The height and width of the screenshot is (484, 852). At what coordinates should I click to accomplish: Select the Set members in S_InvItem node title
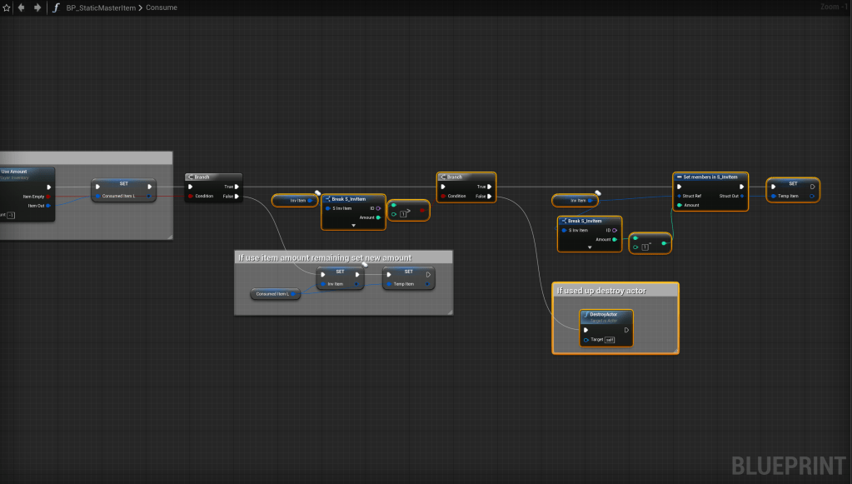point(710,177)
